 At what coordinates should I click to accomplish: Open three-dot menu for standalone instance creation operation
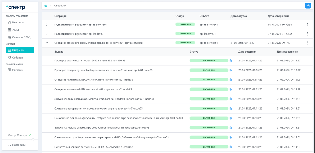(307, 43)
